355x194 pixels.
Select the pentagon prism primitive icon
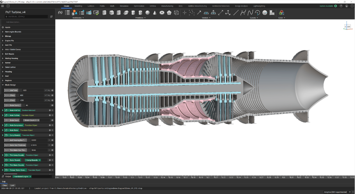pyautogui.click(x=169, y=12)
